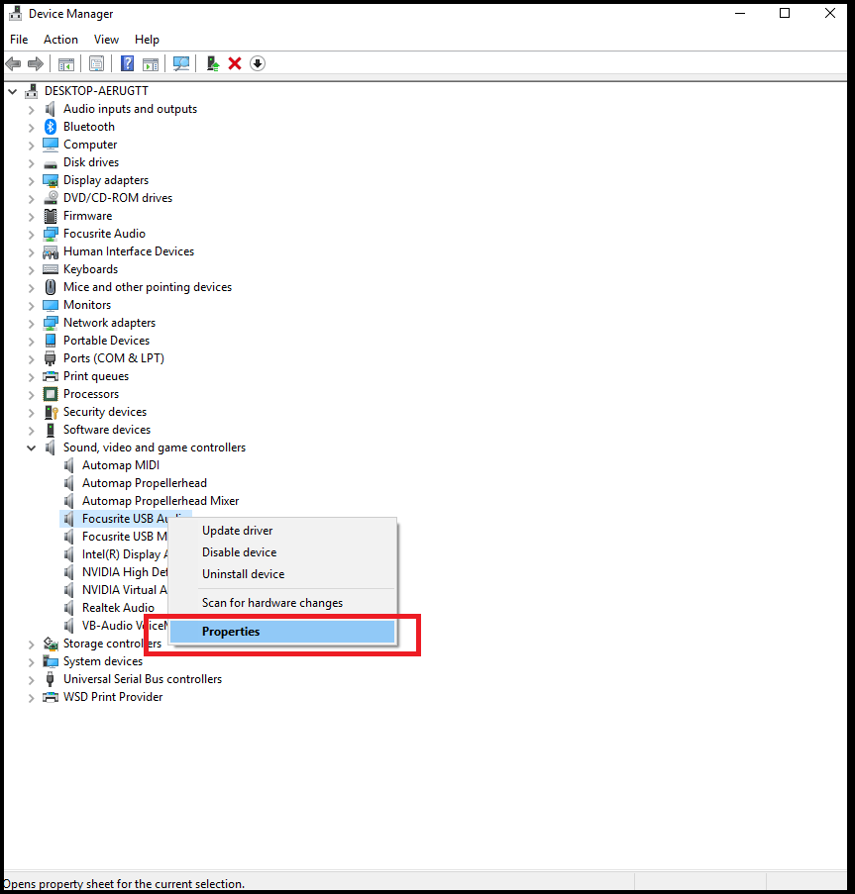Open the View menu
This screenshot has height=894, width=855.
pos(106,40)
